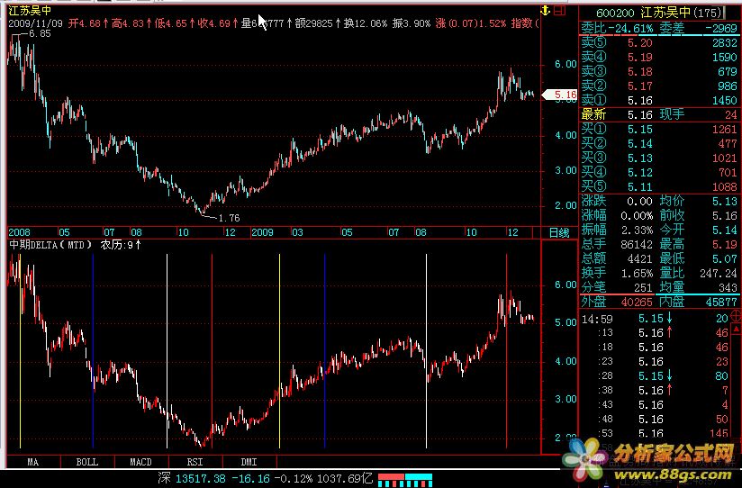Click the 卖③ 5.18 ask row
The width and height of the screenshot is (742, 488).
coord(659,71)
